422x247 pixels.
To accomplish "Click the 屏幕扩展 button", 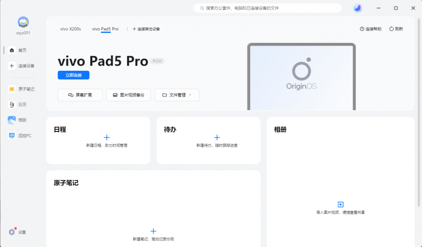I will 80,95.
